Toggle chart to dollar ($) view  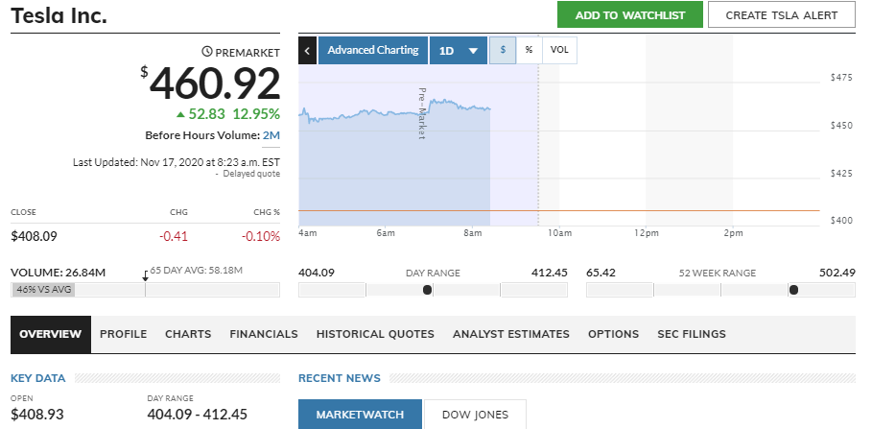[503, 50]
